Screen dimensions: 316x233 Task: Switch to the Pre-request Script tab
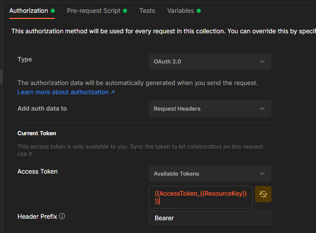pyautogui.click(x=94, y=11)
